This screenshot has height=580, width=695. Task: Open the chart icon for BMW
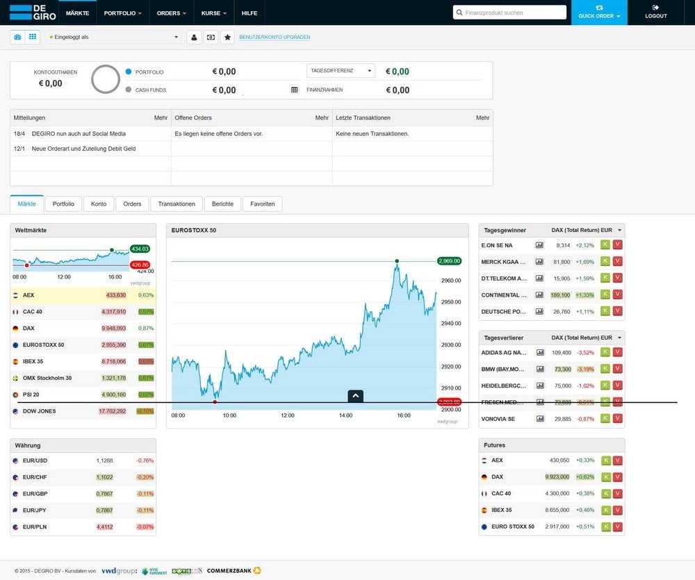point(540,369)
